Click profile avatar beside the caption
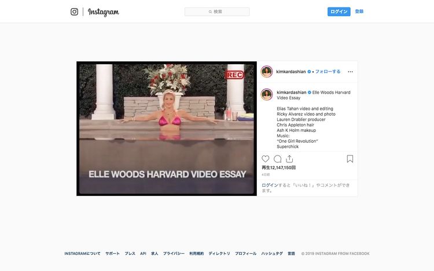The image size is (434, 271). point(267,94)
